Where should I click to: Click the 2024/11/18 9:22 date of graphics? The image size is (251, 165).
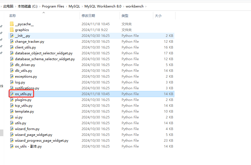95,30
